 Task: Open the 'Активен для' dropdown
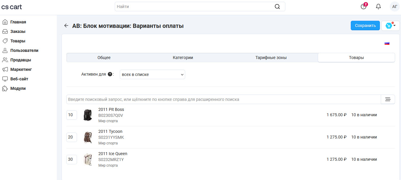tap(152, 74)
